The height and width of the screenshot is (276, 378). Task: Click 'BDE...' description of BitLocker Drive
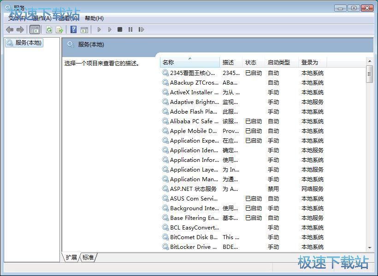point(230,247)
